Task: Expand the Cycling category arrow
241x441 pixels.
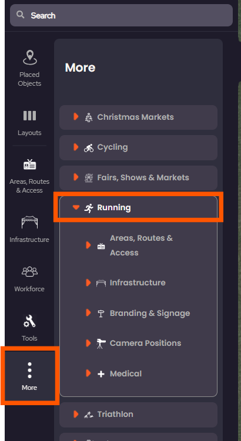Action: (x=76, y=147)
